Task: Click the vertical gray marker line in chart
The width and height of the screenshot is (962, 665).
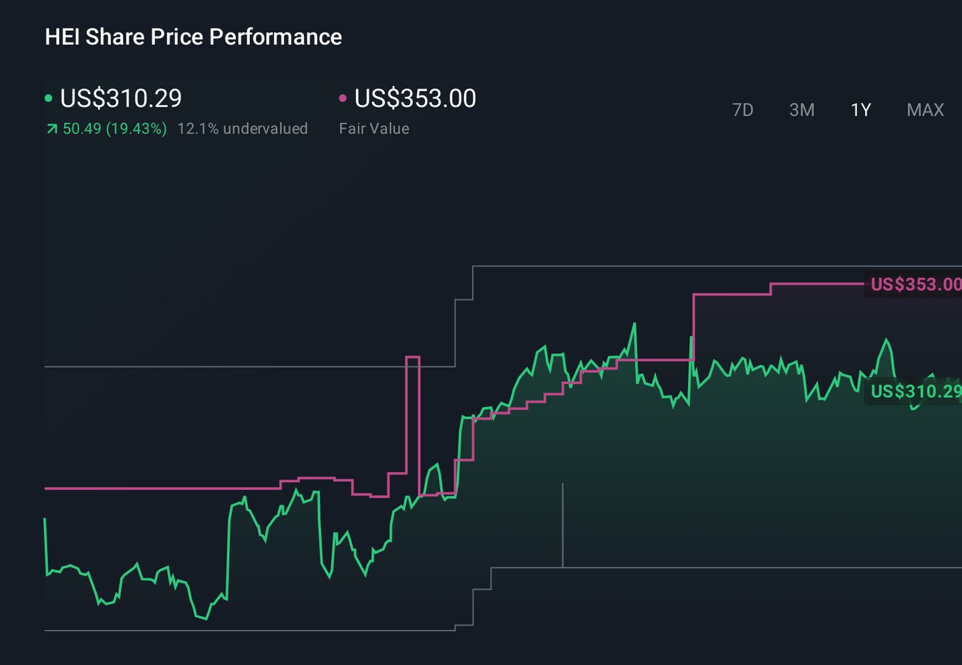Action: (563, 525)
